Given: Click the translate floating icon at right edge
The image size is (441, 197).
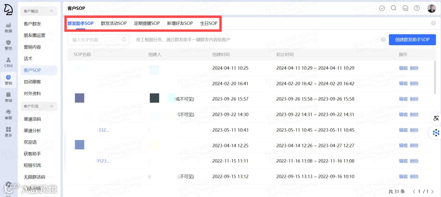Looking at the screenshot, I should [436, 118].
